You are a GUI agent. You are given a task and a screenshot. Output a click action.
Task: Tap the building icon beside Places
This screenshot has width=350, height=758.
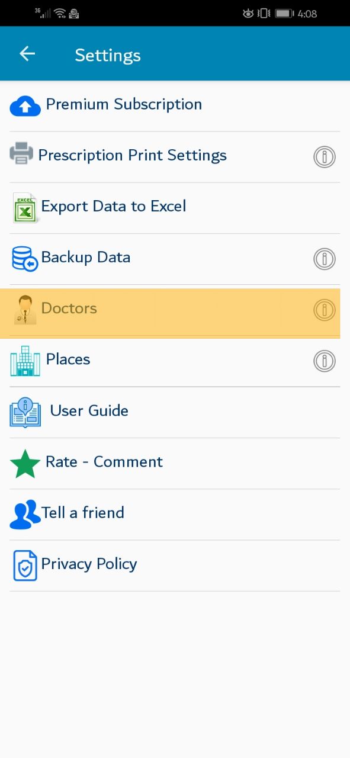[x=25, y=361]
